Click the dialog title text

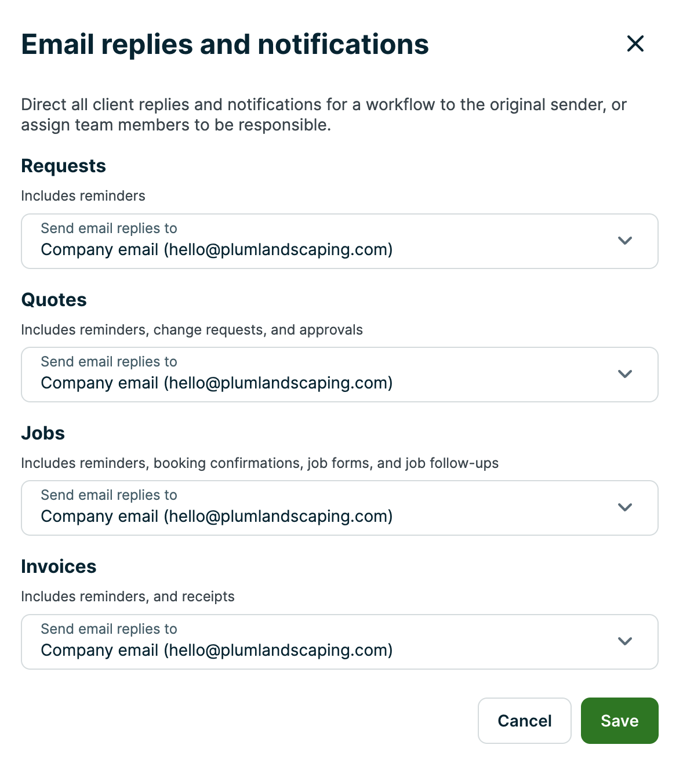pos(225,45)
